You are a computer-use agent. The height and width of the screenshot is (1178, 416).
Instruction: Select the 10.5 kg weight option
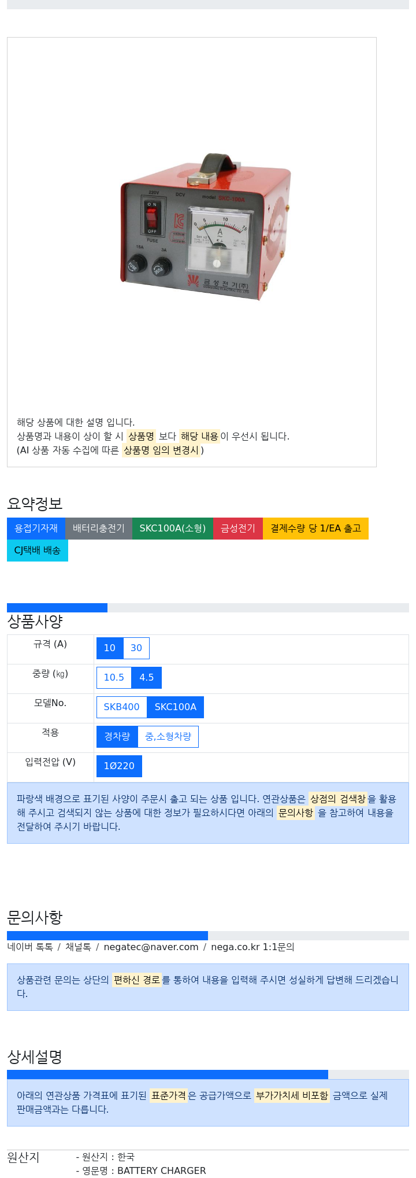[x=114, y=678]
